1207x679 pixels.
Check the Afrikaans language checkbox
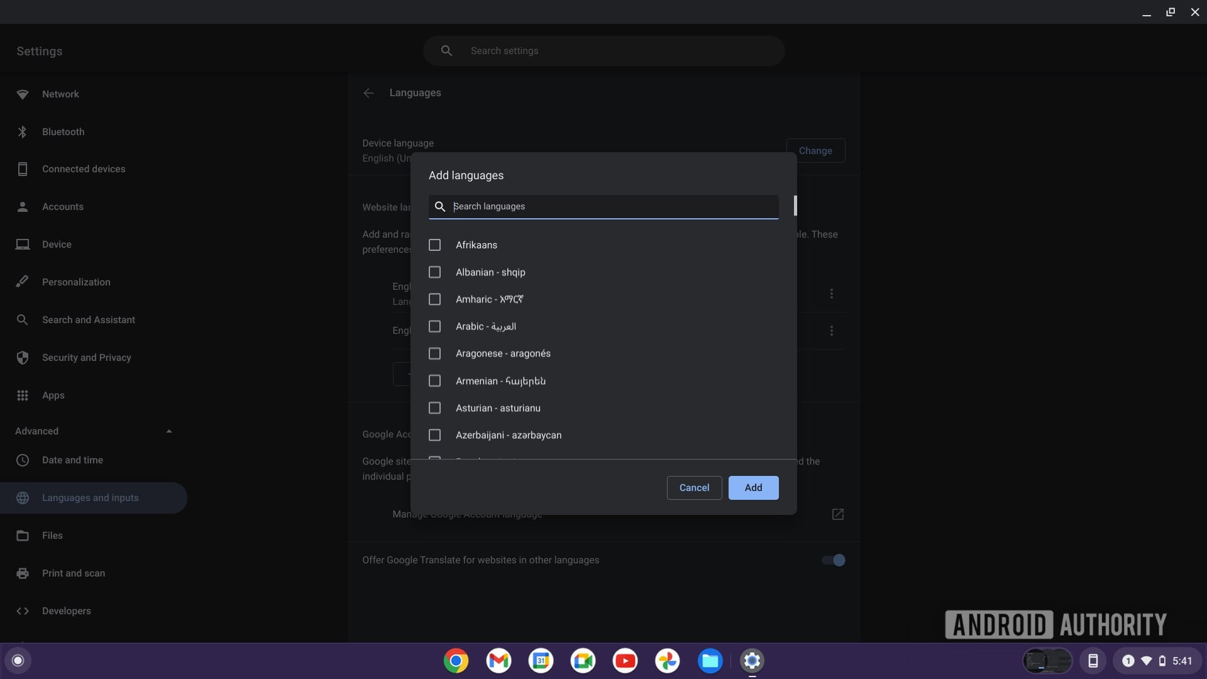[434, 245]
